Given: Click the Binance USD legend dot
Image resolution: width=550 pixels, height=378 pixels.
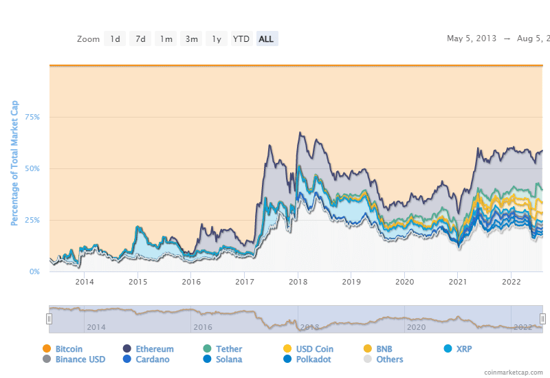Looking at the screenshot, I should (x=47, y=359).
